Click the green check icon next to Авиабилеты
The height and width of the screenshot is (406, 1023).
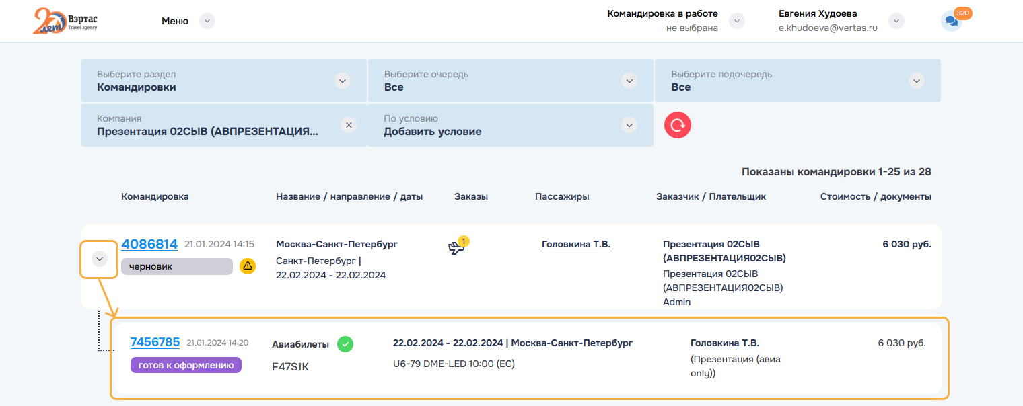pyautogui.click(x=345, y=344)
